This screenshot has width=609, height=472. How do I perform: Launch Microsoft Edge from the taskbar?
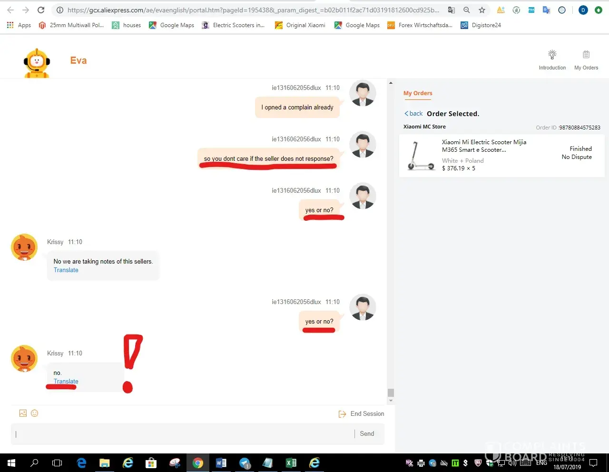pyautogui.click(x=81, y=462)
